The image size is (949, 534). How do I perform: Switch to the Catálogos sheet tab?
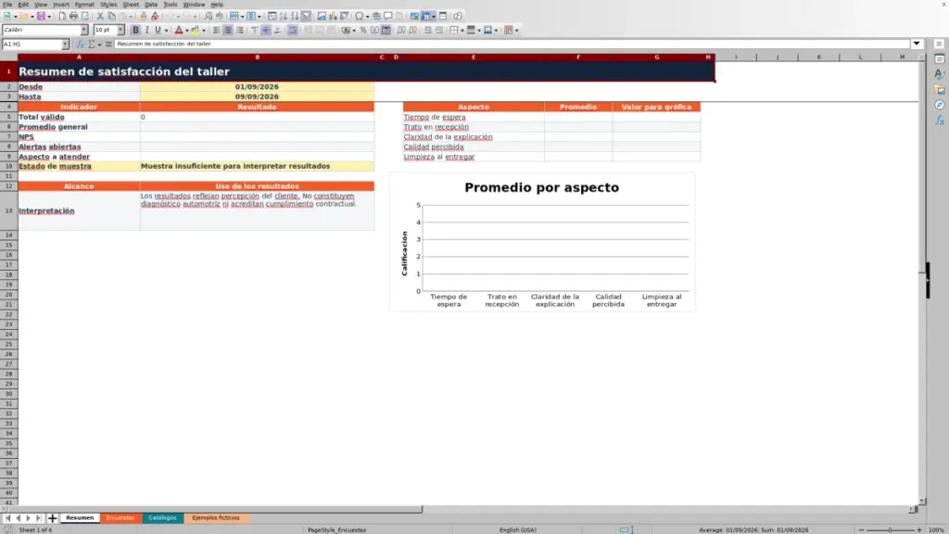pyautogui.click(x=162, y=518)
